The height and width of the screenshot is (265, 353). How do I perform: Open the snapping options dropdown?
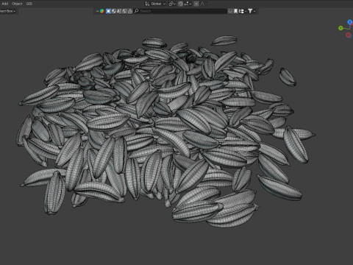(x=188, y=4)
